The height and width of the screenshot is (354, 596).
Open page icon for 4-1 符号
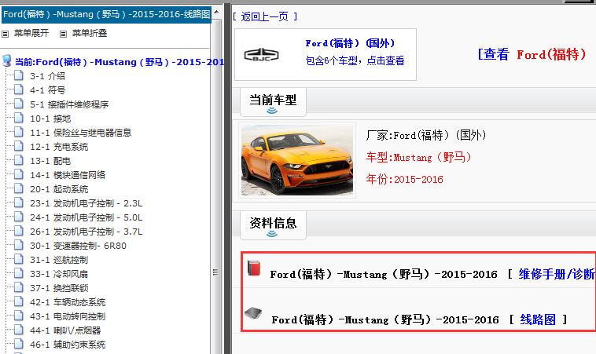pos(19,89)
